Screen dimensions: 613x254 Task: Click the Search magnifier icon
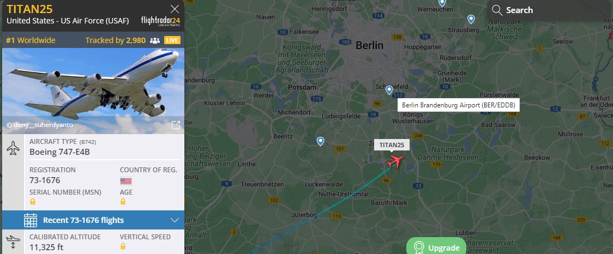(497, 10)
